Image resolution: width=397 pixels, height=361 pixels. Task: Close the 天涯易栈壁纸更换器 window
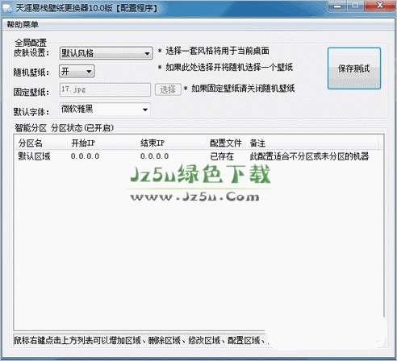[379, 6]
